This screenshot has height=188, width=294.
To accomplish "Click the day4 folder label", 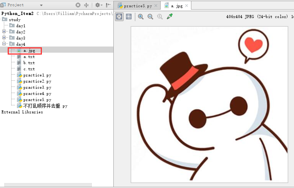I will pyautogui.click(x=21, y=44).
